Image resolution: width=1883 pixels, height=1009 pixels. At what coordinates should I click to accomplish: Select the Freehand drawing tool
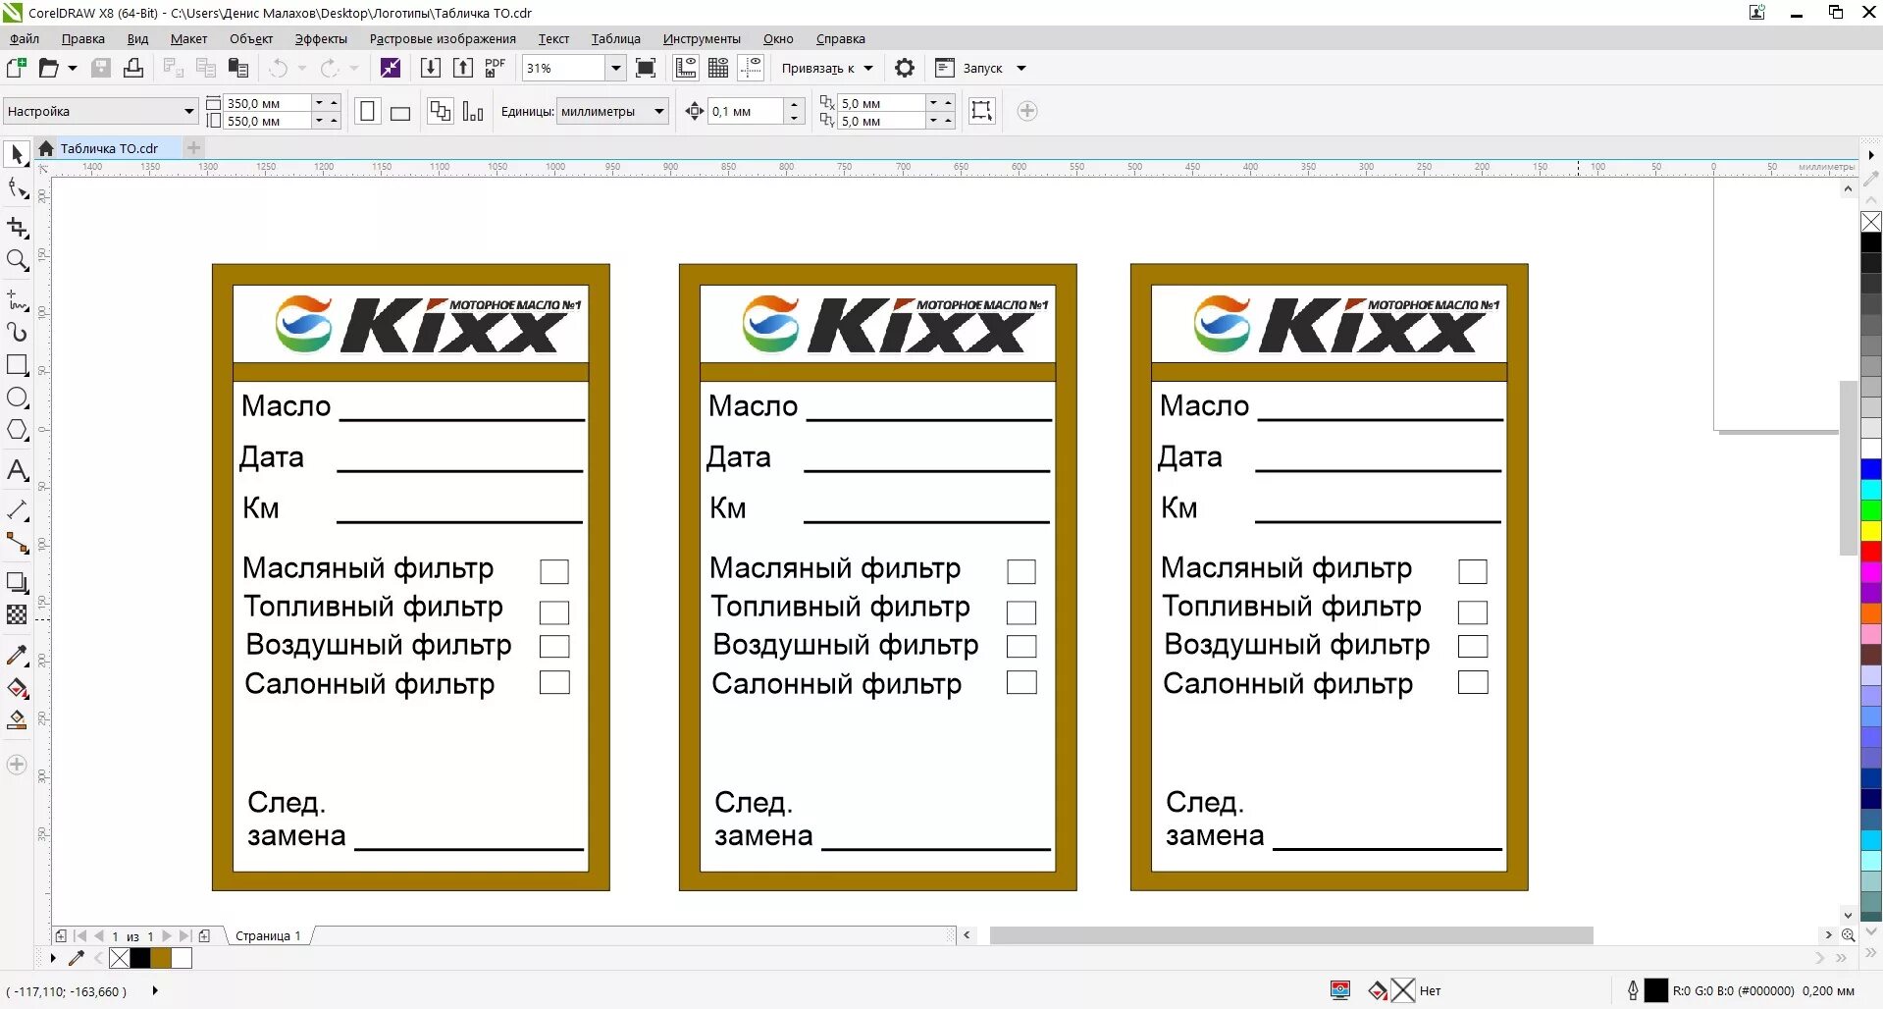17,299
